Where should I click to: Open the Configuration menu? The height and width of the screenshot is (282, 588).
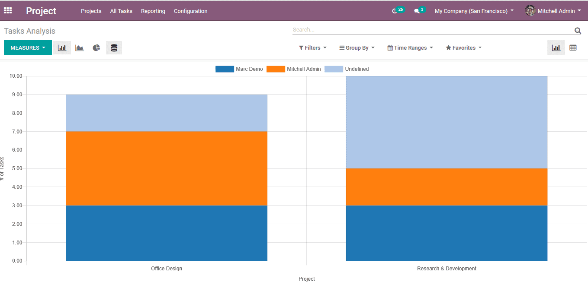pyautogui.click(x=191, y=11)
